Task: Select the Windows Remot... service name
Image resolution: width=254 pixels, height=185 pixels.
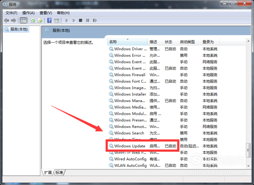Action: pos(130,127)
